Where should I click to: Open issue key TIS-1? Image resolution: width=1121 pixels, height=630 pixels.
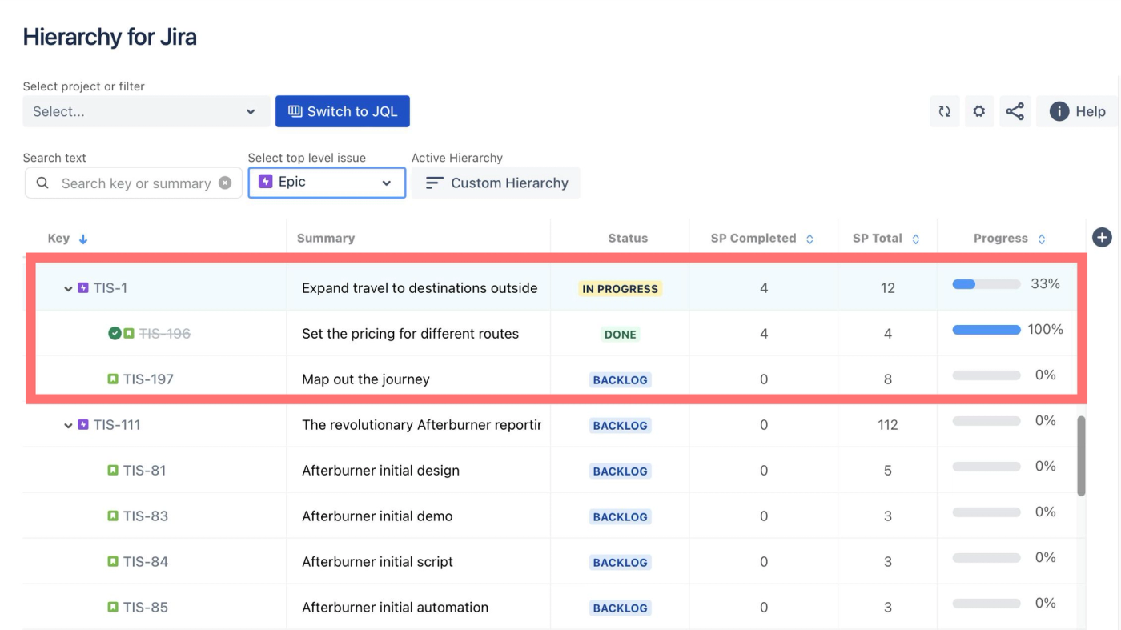[110, 288]
